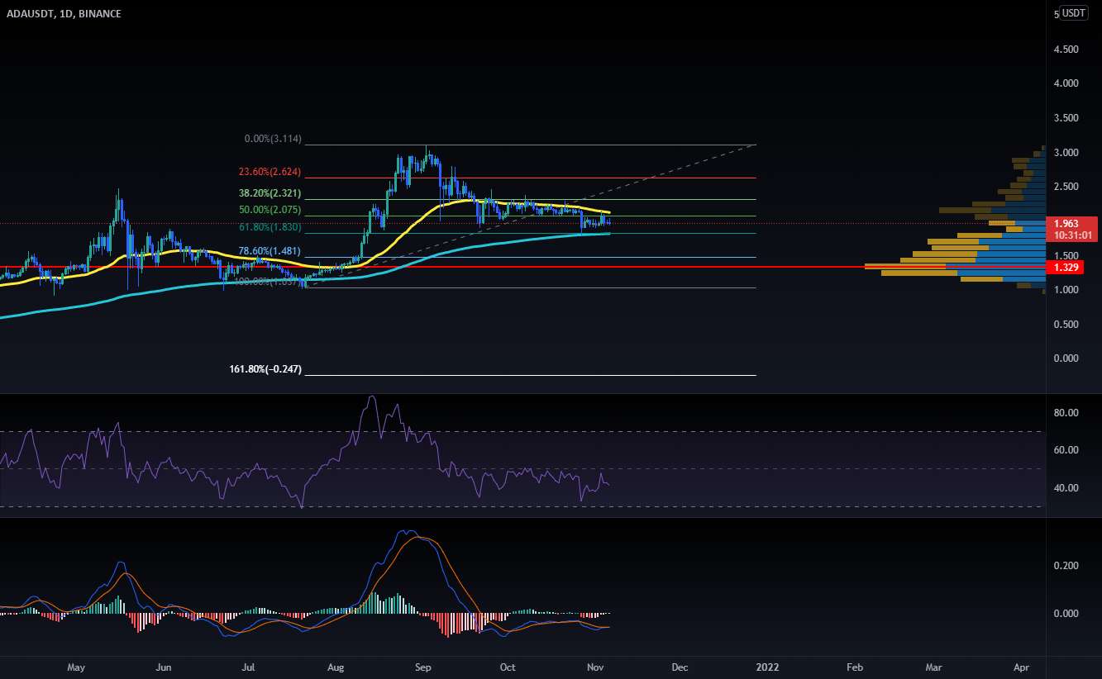This screenshot has width=1102, height=679.
Task: Select the 38.20%(2.321) Fibonacci label
Action: click(x=270, y=193)
